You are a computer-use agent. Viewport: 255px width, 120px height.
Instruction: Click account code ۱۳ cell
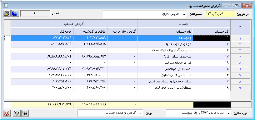(212, 50)
